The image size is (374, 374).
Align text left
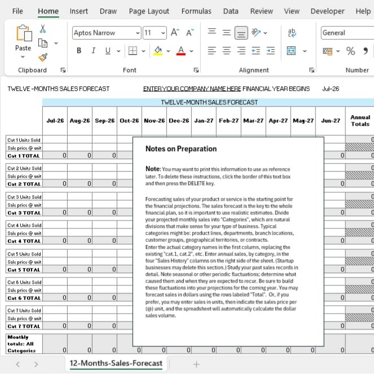[212, 51]
